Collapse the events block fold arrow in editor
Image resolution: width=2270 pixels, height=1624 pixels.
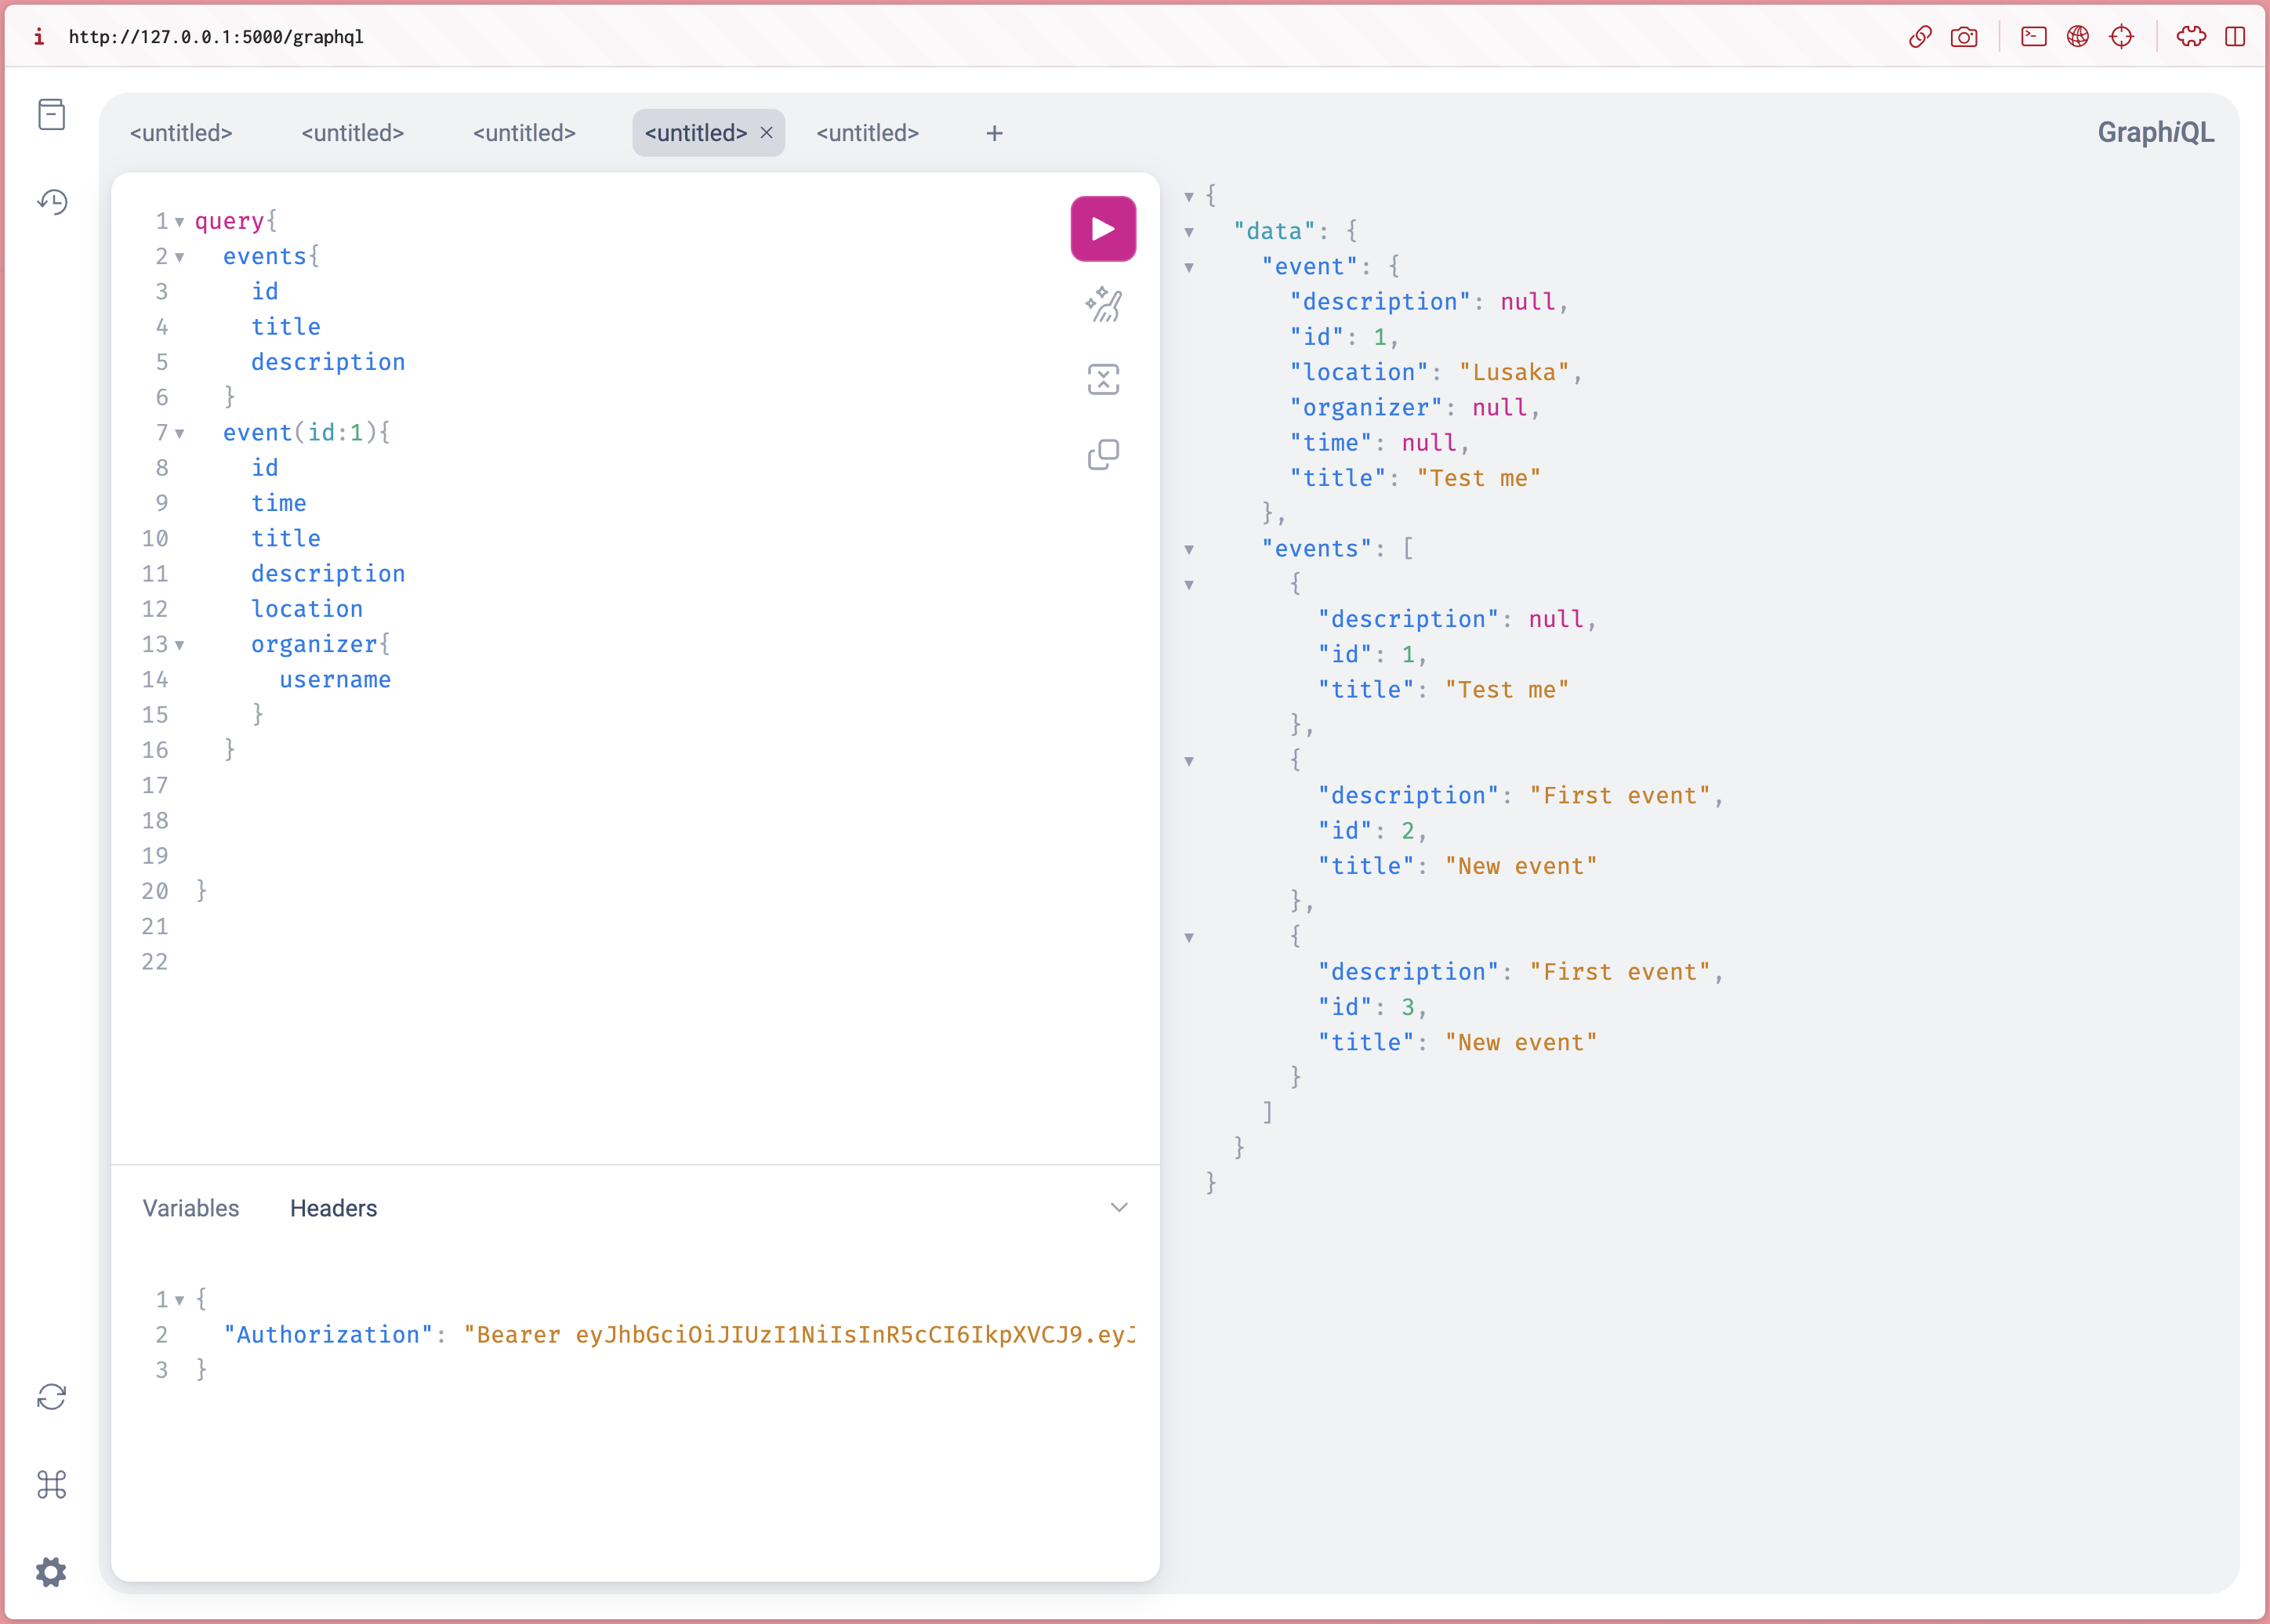coord(180,257)
